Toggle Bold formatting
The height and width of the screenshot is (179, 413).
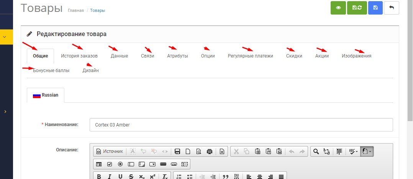(x=99, y=176)
